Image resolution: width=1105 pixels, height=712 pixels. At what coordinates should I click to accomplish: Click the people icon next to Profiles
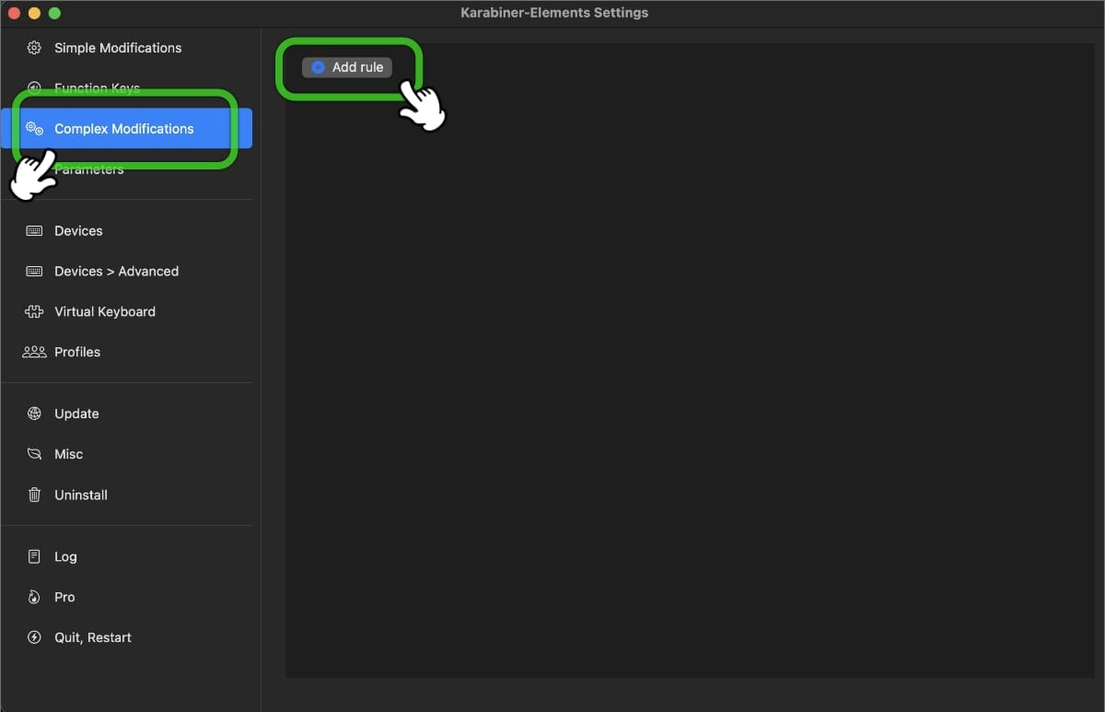tap(34, 352)
